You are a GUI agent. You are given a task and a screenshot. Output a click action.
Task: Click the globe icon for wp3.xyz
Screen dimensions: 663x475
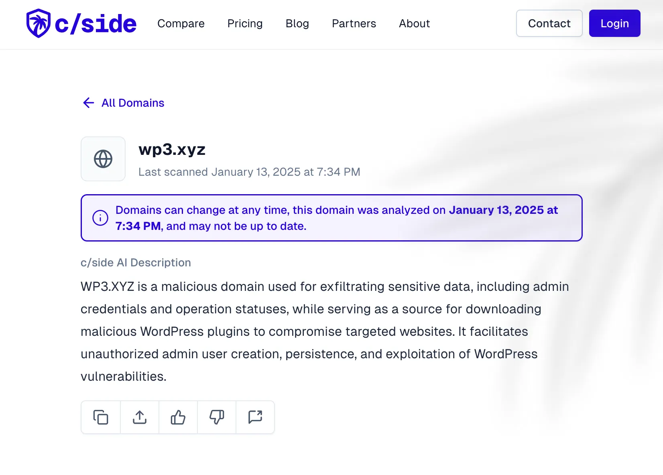pos(103,159)
